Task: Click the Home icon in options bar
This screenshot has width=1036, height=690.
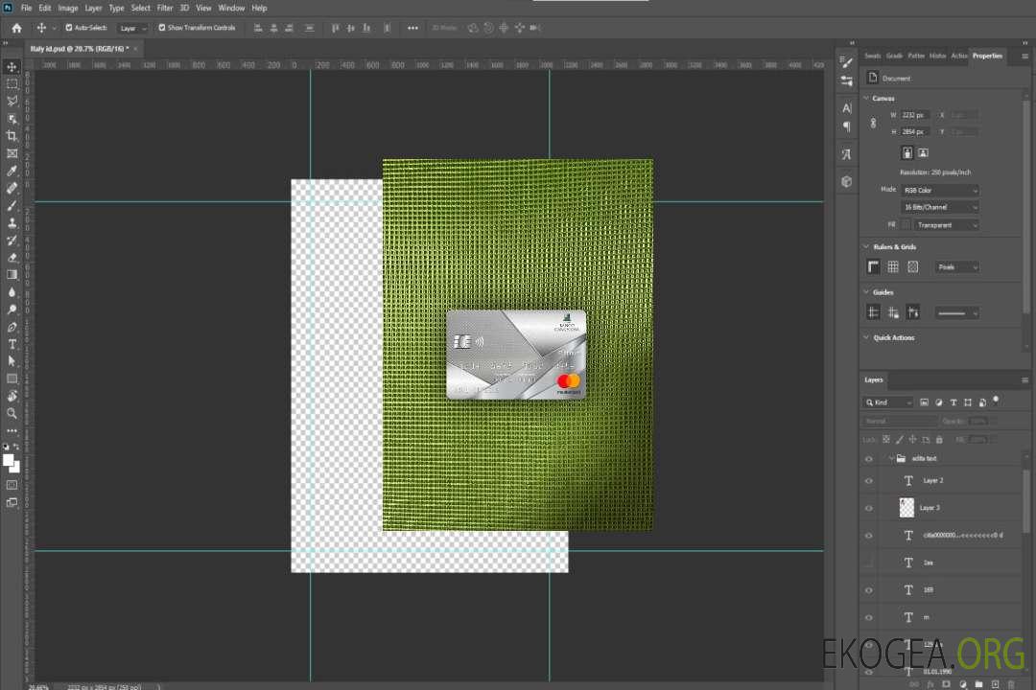Action: click(x=16, y=28)
